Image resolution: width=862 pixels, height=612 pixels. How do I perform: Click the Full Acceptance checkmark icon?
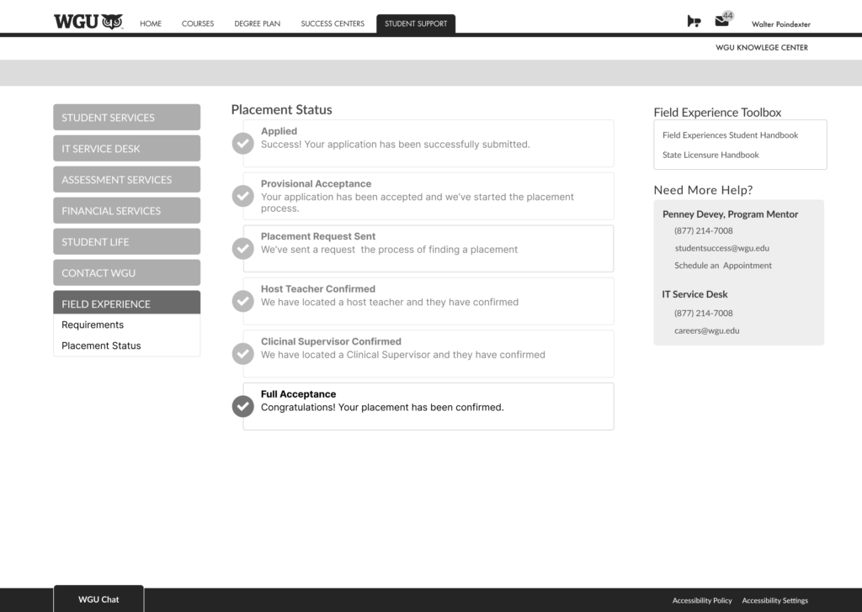(242, 406)
